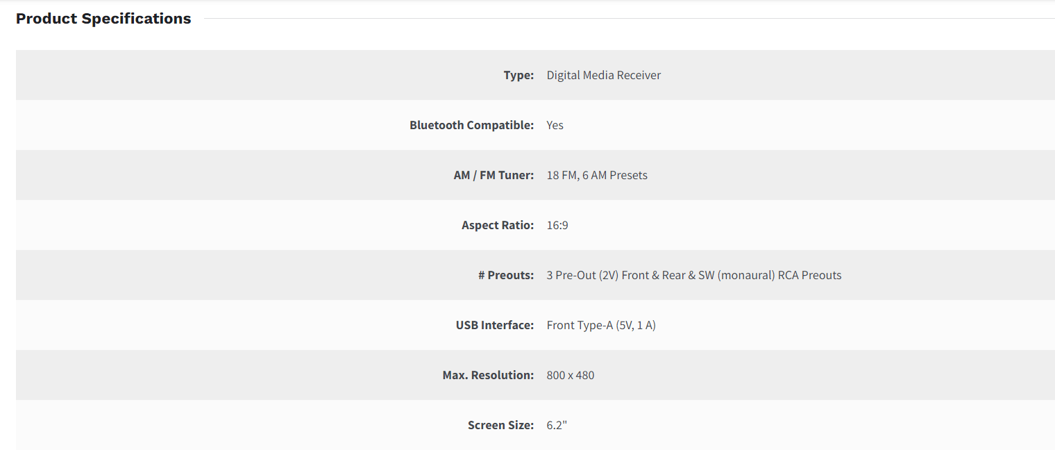This screenshot has width=1055, height=450.
Task: Click the "Aspect Ratio:" label
Action: click(x=498, y=225)
